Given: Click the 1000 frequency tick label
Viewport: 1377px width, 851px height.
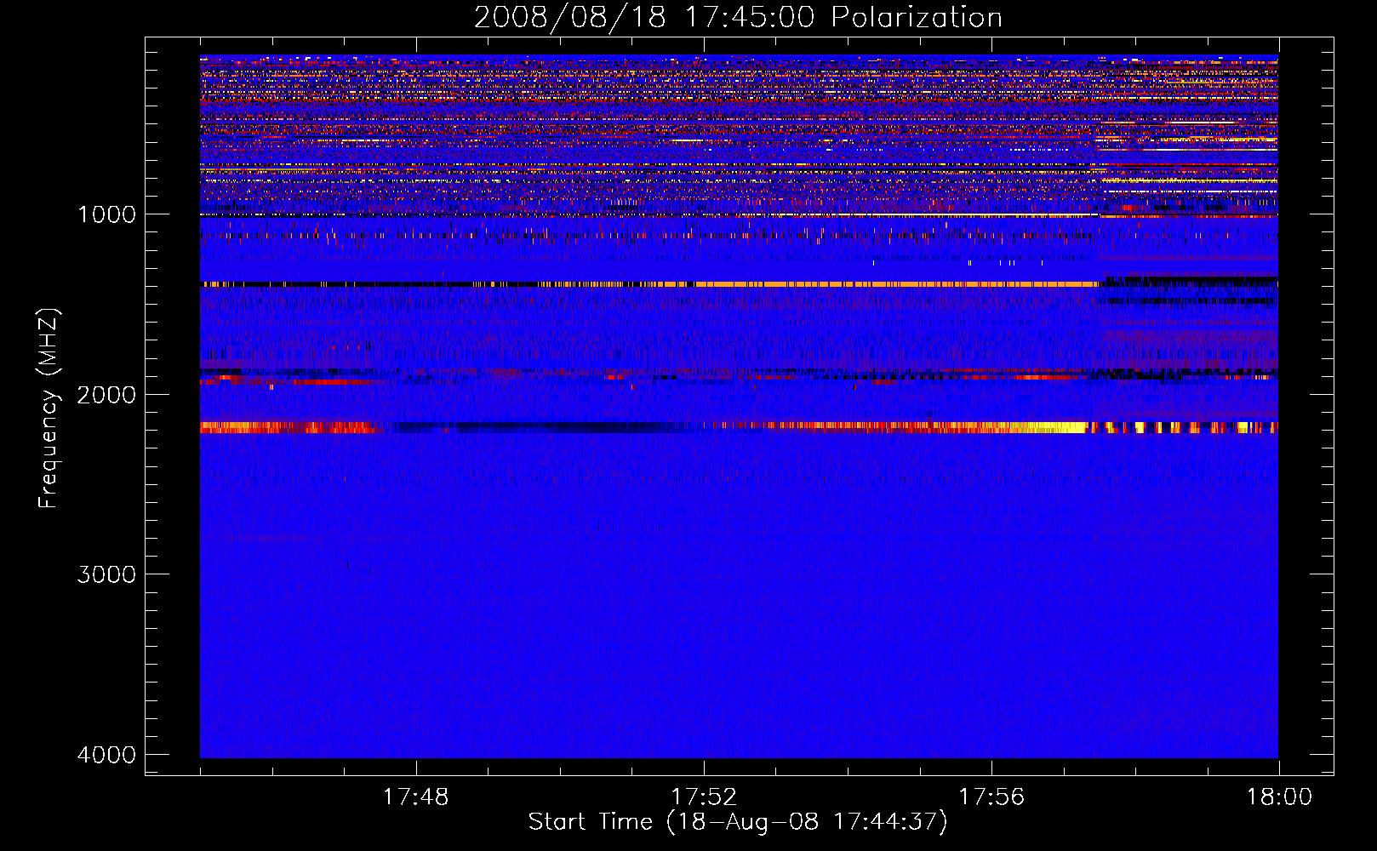Looking at the screenshot, I should point(106,214).
